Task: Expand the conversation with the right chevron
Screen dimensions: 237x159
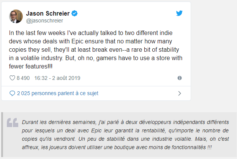Action: (179, 93)
